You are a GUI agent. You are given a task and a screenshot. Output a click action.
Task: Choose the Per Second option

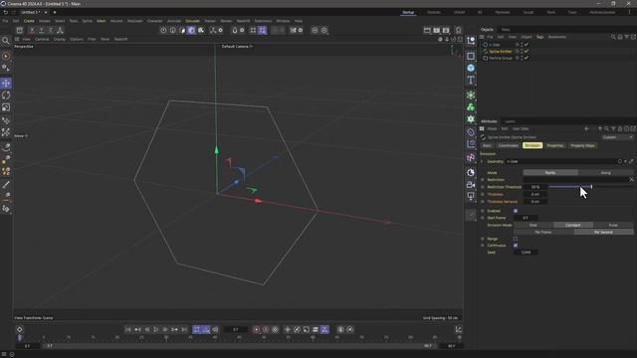(x=603, y=232)
